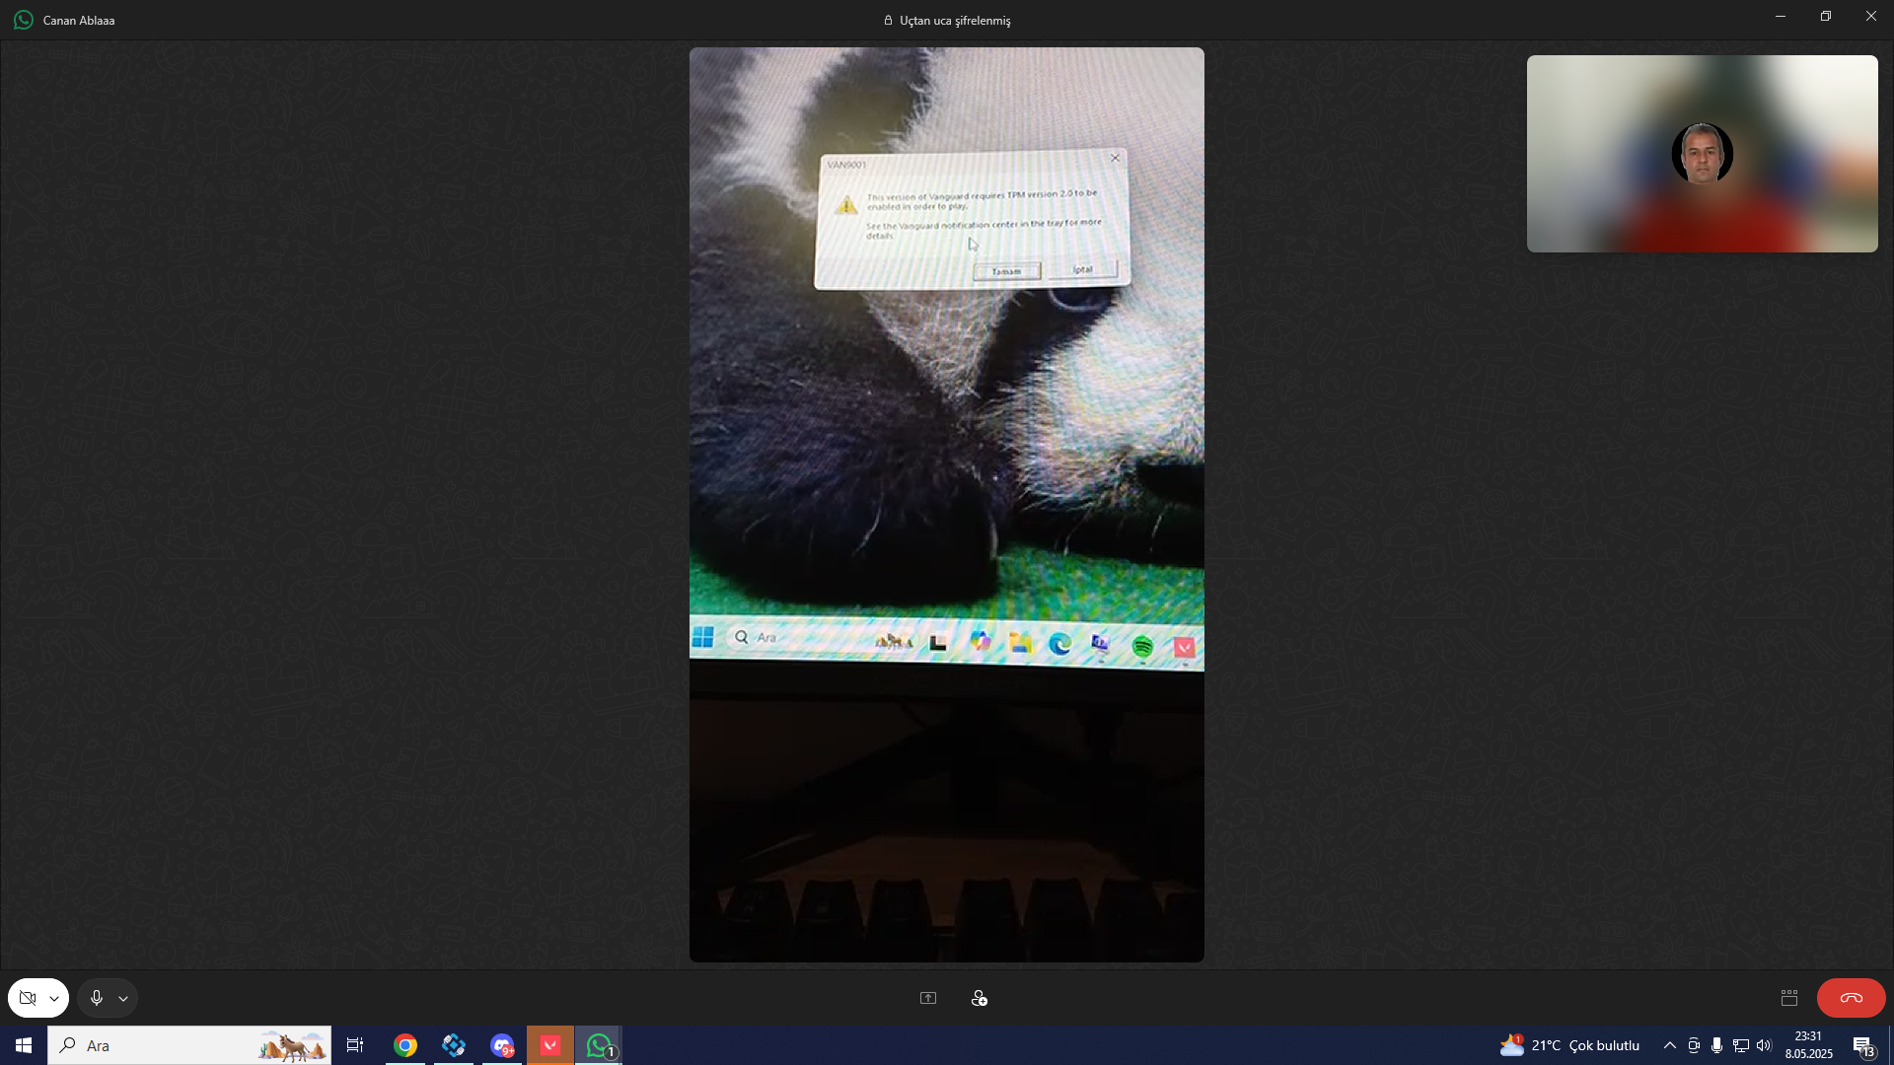Screen dimensions: 1894x1065
Task: Open the microphone device dropdown arrow
Action: coord(123,999)
